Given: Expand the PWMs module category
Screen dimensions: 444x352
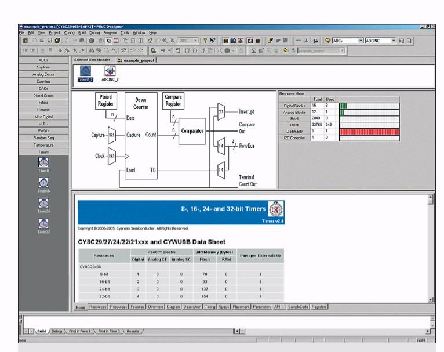Looking at the screenshot, I should (x=43, y=131).
